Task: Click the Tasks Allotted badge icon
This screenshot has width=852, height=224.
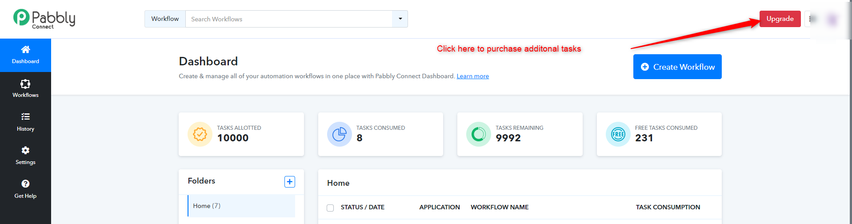Action: pos(200,134)
